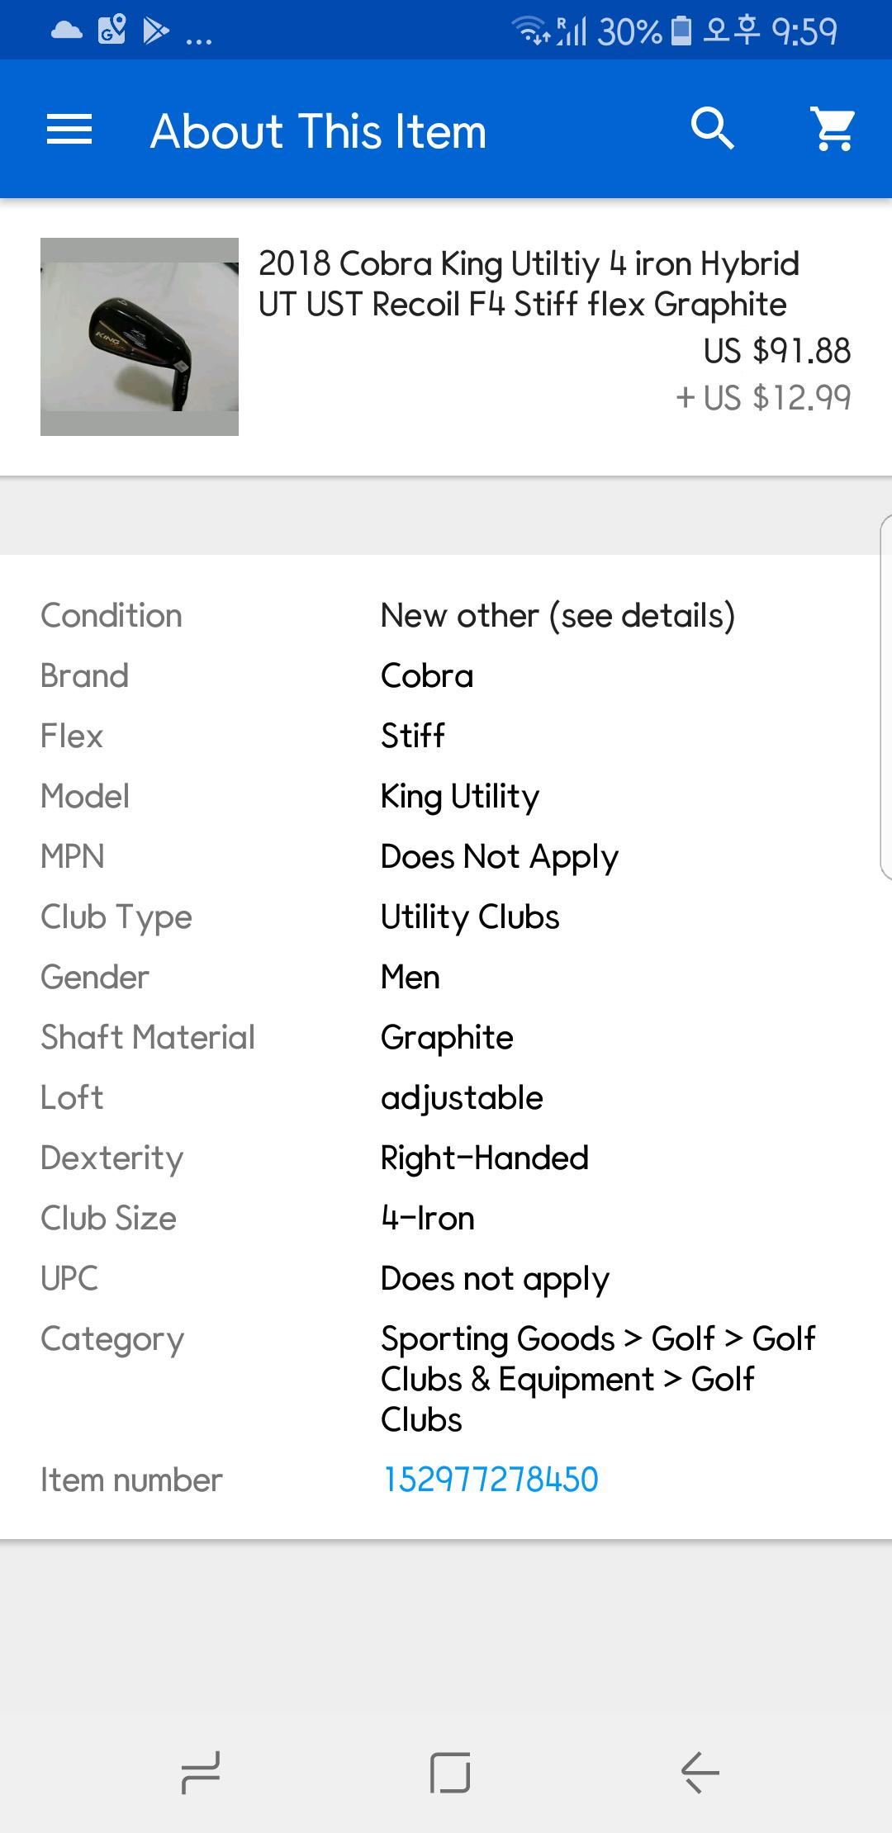Tap the side edge panel handle
The height and width of the screenshot is (1833, 892).
coord(885,696)
